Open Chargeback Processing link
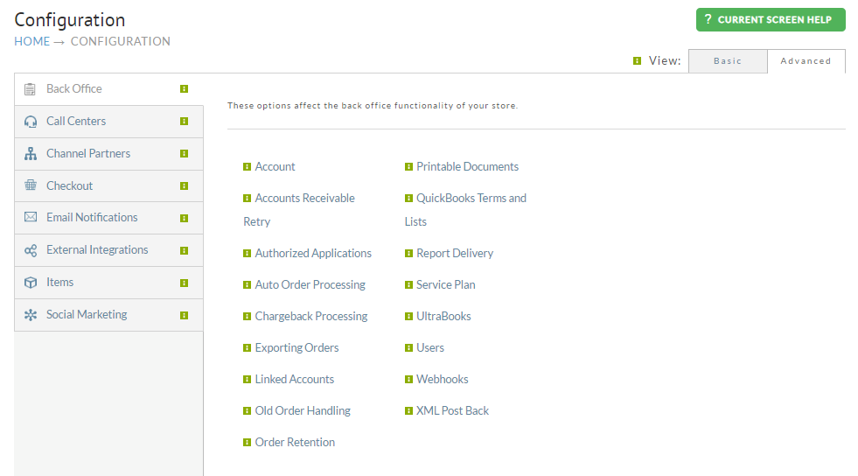This screenshot has width=858, height=476. click(x=311, y=316)
